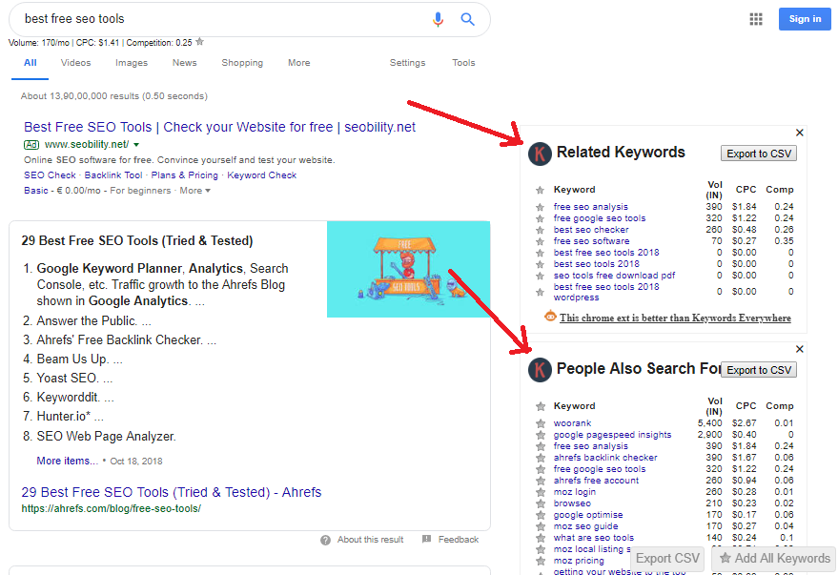The height and width of the screenshot is (575, 838).
Task: Click the Feedback flag icon
Action: 426,539
